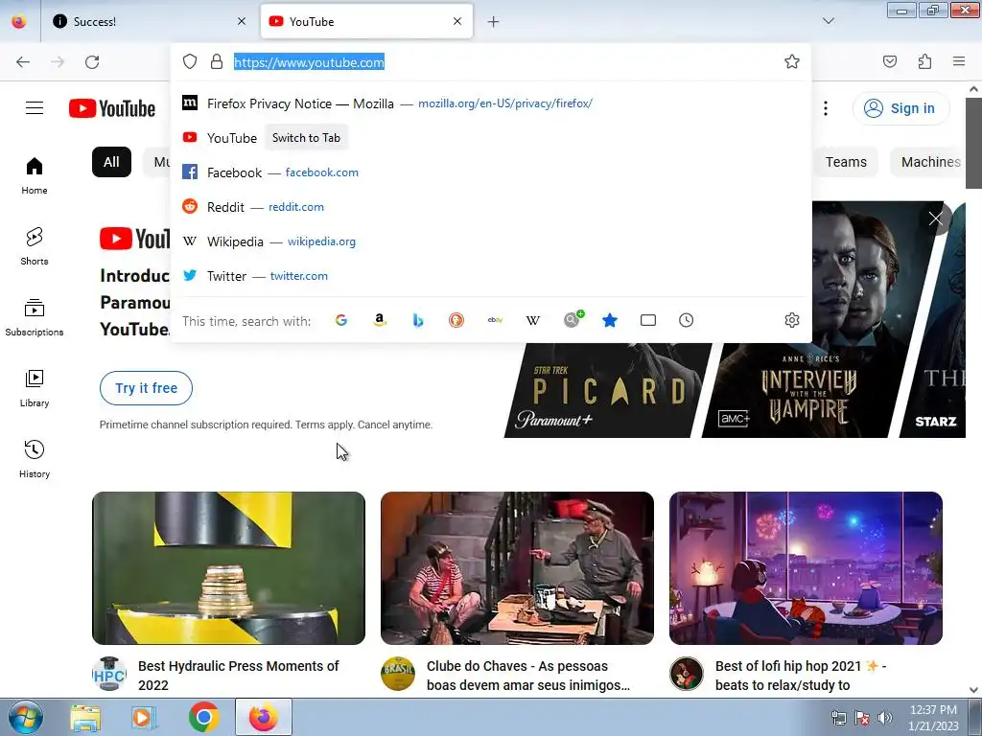Search History clock icon

687,320
